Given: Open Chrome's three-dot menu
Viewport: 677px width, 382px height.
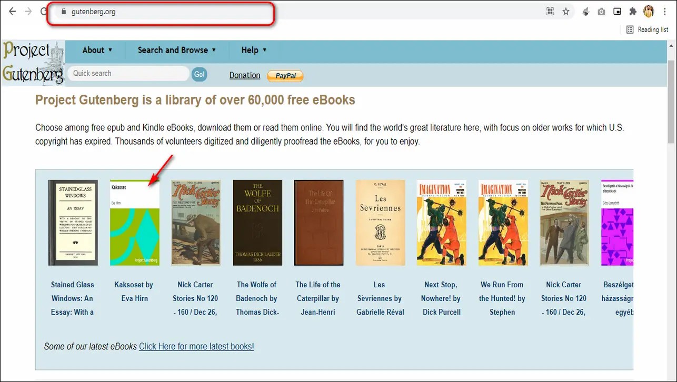Looking at the screenshot, I should [665, 12].
